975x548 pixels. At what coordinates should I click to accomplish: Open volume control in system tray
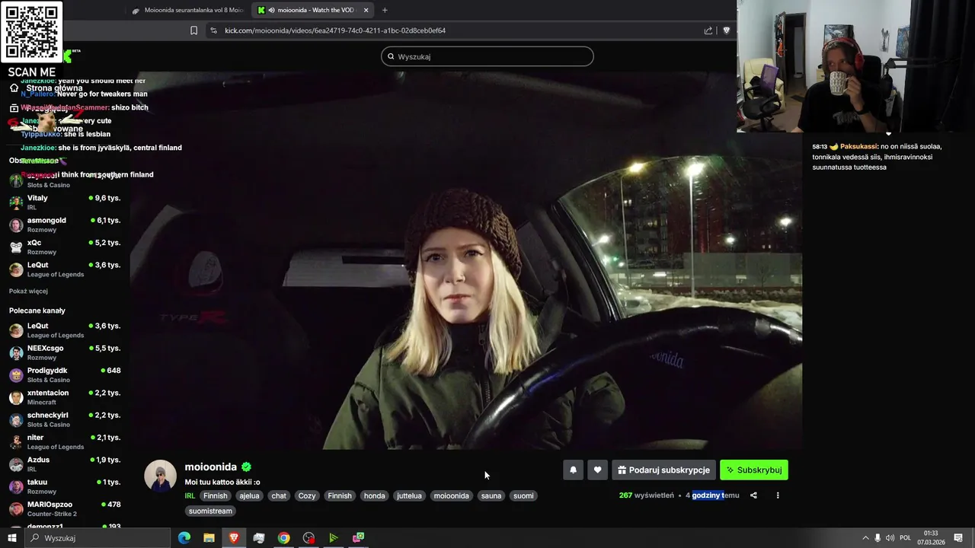click(x=890, y=538)
